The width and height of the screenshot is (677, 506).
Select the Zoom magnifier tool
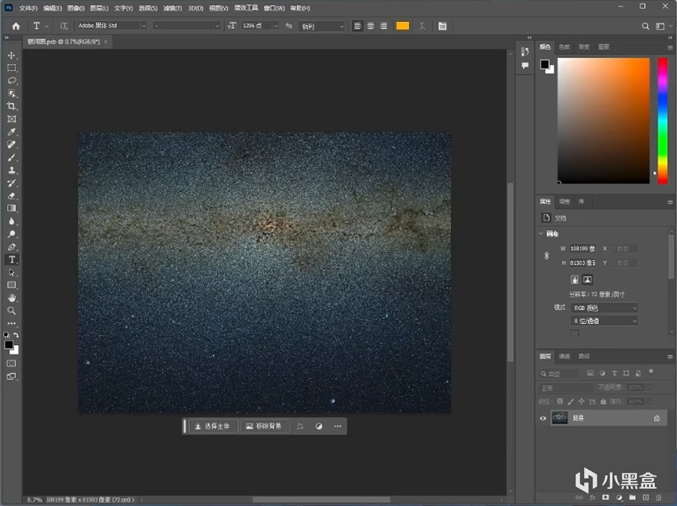(x=12, y=311)
